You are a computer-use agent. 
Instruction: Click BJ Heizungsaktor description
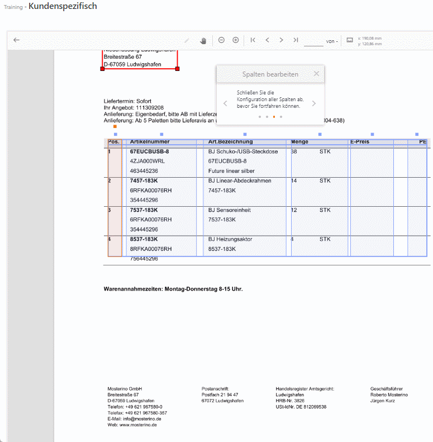(230, 239)
